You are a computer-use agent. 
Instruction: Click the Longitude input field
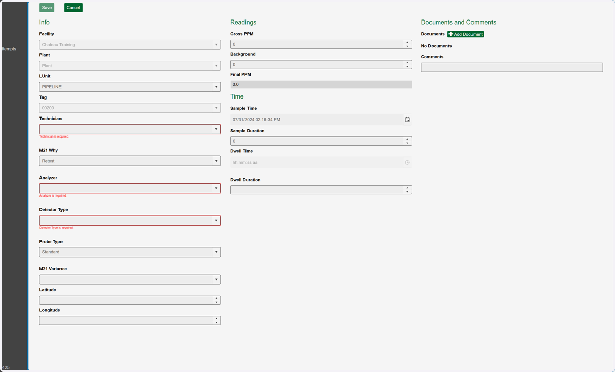[126, 320]
